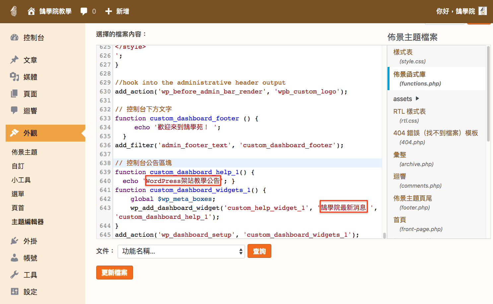Click code line 638 控制台公告區塊 comment
The image size is (493, 304).
[143, 163]
